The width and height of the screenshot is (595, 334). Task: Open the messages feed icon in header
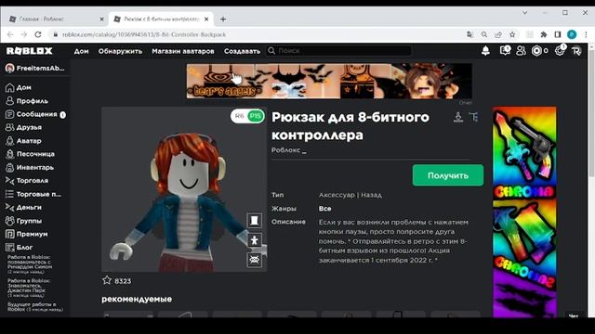tap(505, 51)
